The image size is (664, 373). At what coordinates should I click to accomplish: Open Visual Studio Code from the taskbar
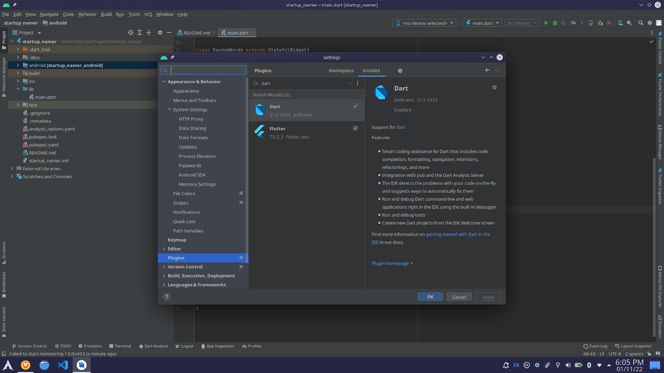coord(63,365)
